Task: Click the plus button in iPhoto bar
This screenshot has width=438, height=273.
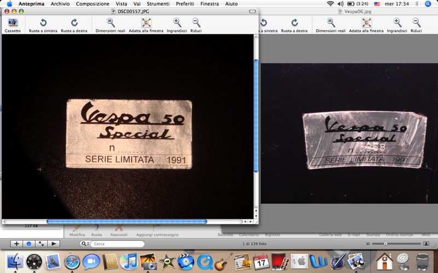Action: pos(16,244)
